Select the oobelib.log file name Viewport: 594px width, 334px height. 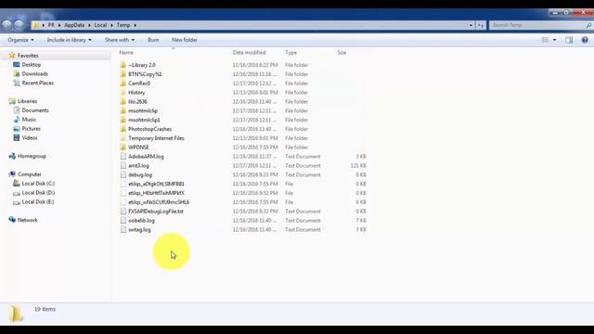click(141, 221)
